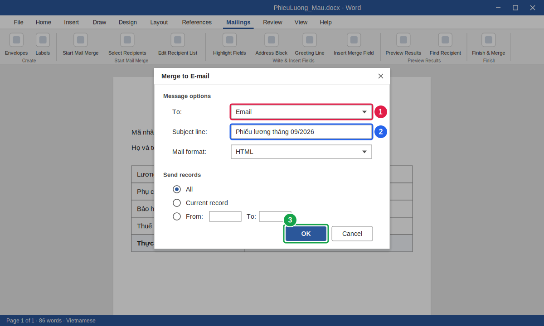Confirm the merge with OK

coord(306,234)
